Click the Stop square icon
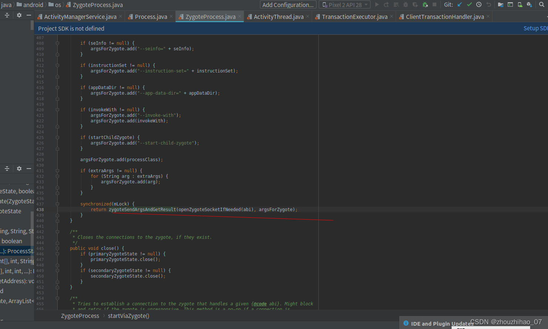Viewport: 548px width, 329px height. (434, 4)
